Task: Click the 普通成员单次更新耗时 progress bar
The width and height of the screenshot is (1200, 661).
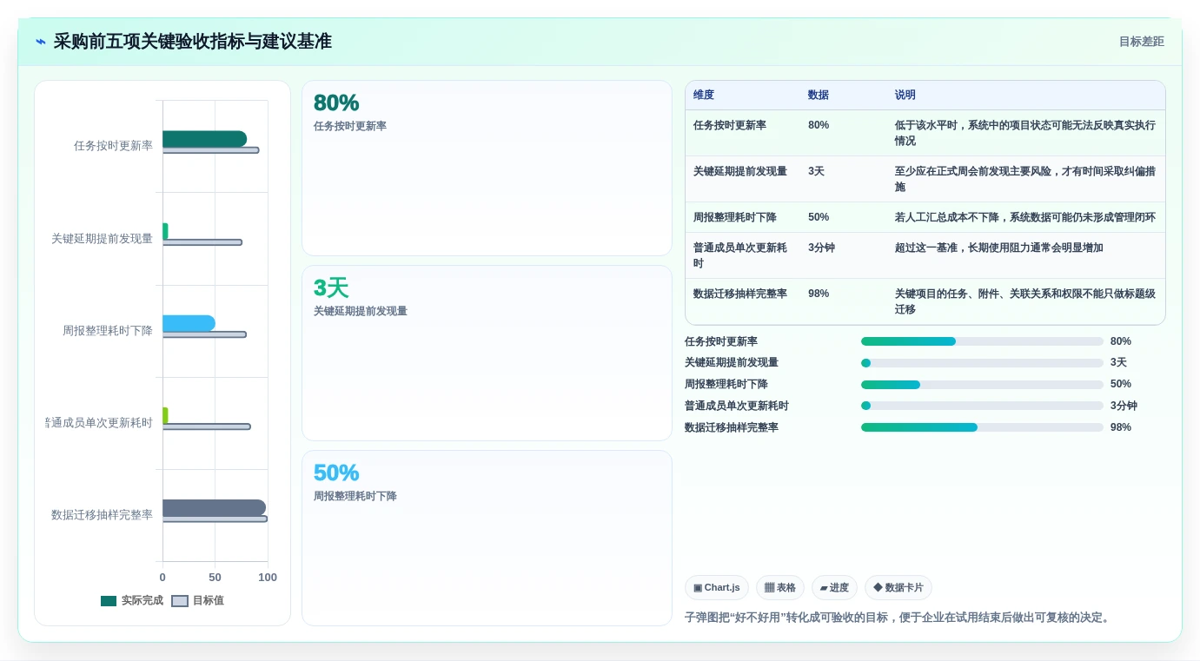Action: [x=982, y=406]
